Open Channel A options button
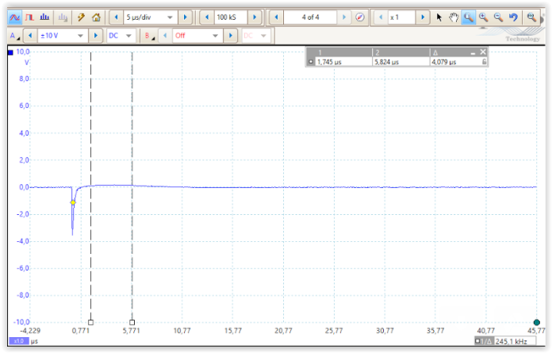 click(x=14, y=36)
